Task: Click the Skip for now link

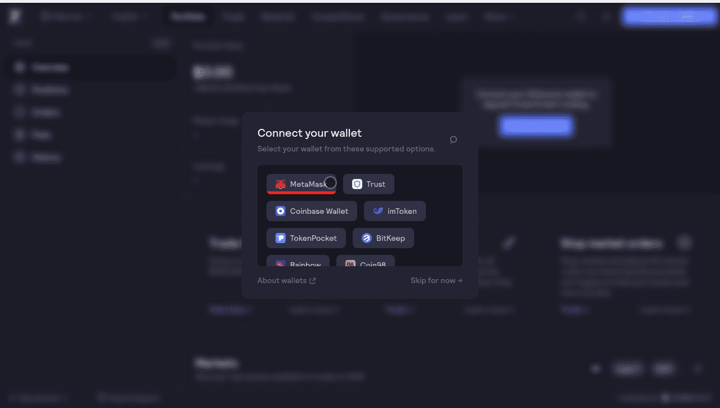Action: point(437,280)
